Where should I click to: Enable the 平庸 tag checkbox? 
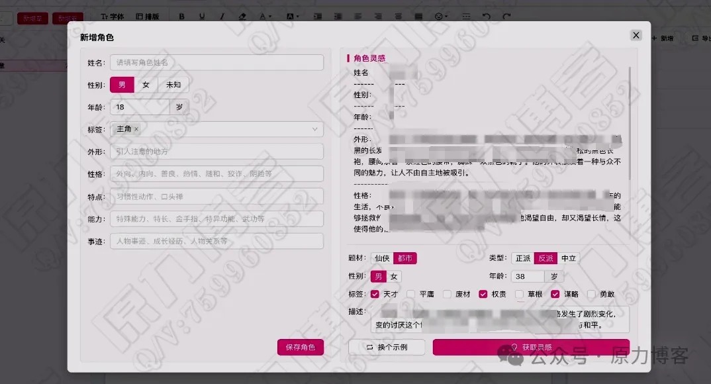coord(410,294)
